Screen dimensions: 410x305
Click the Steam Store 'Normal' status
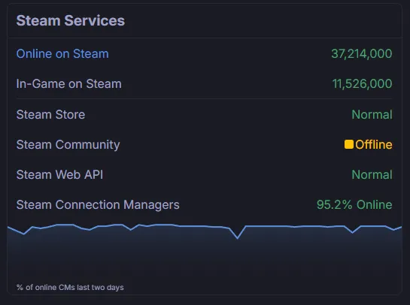[x=372, y=114]
